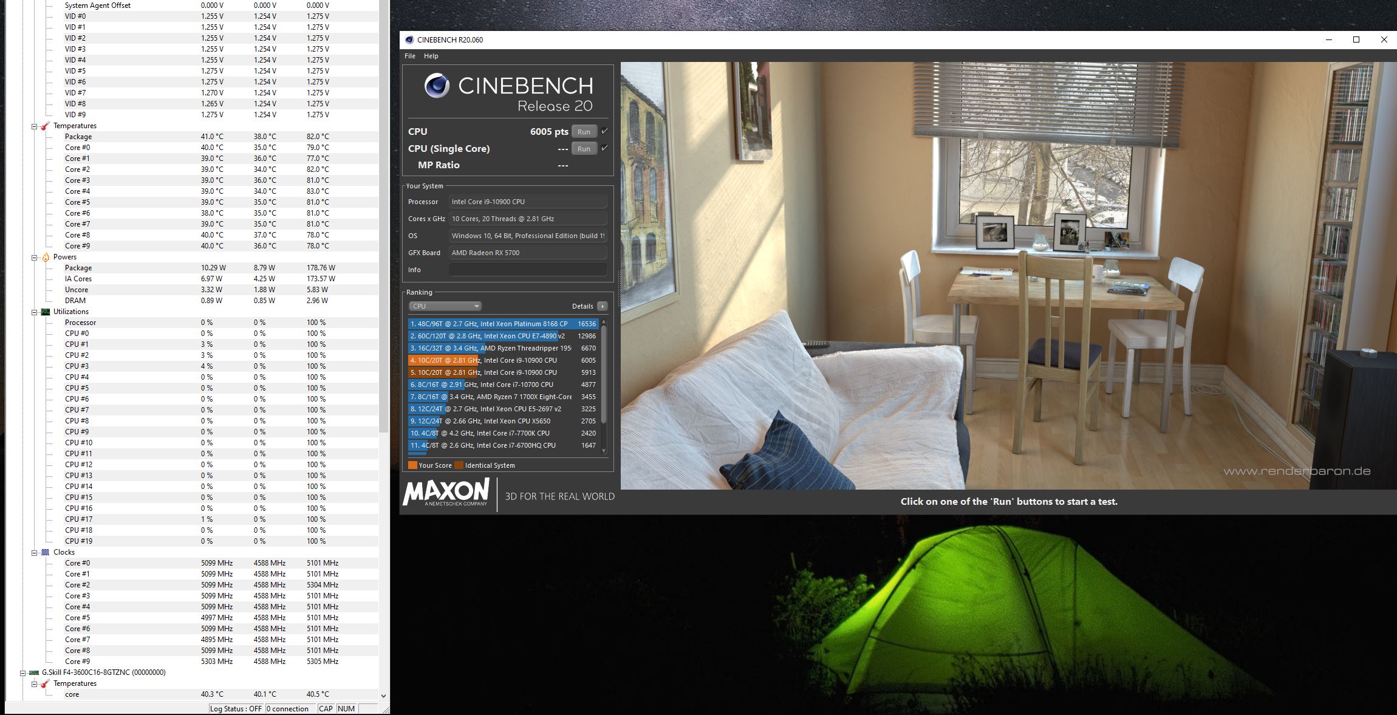Collapse the Utilizations tree node
Screen dimensions: 1397x715
click(35, 312)
